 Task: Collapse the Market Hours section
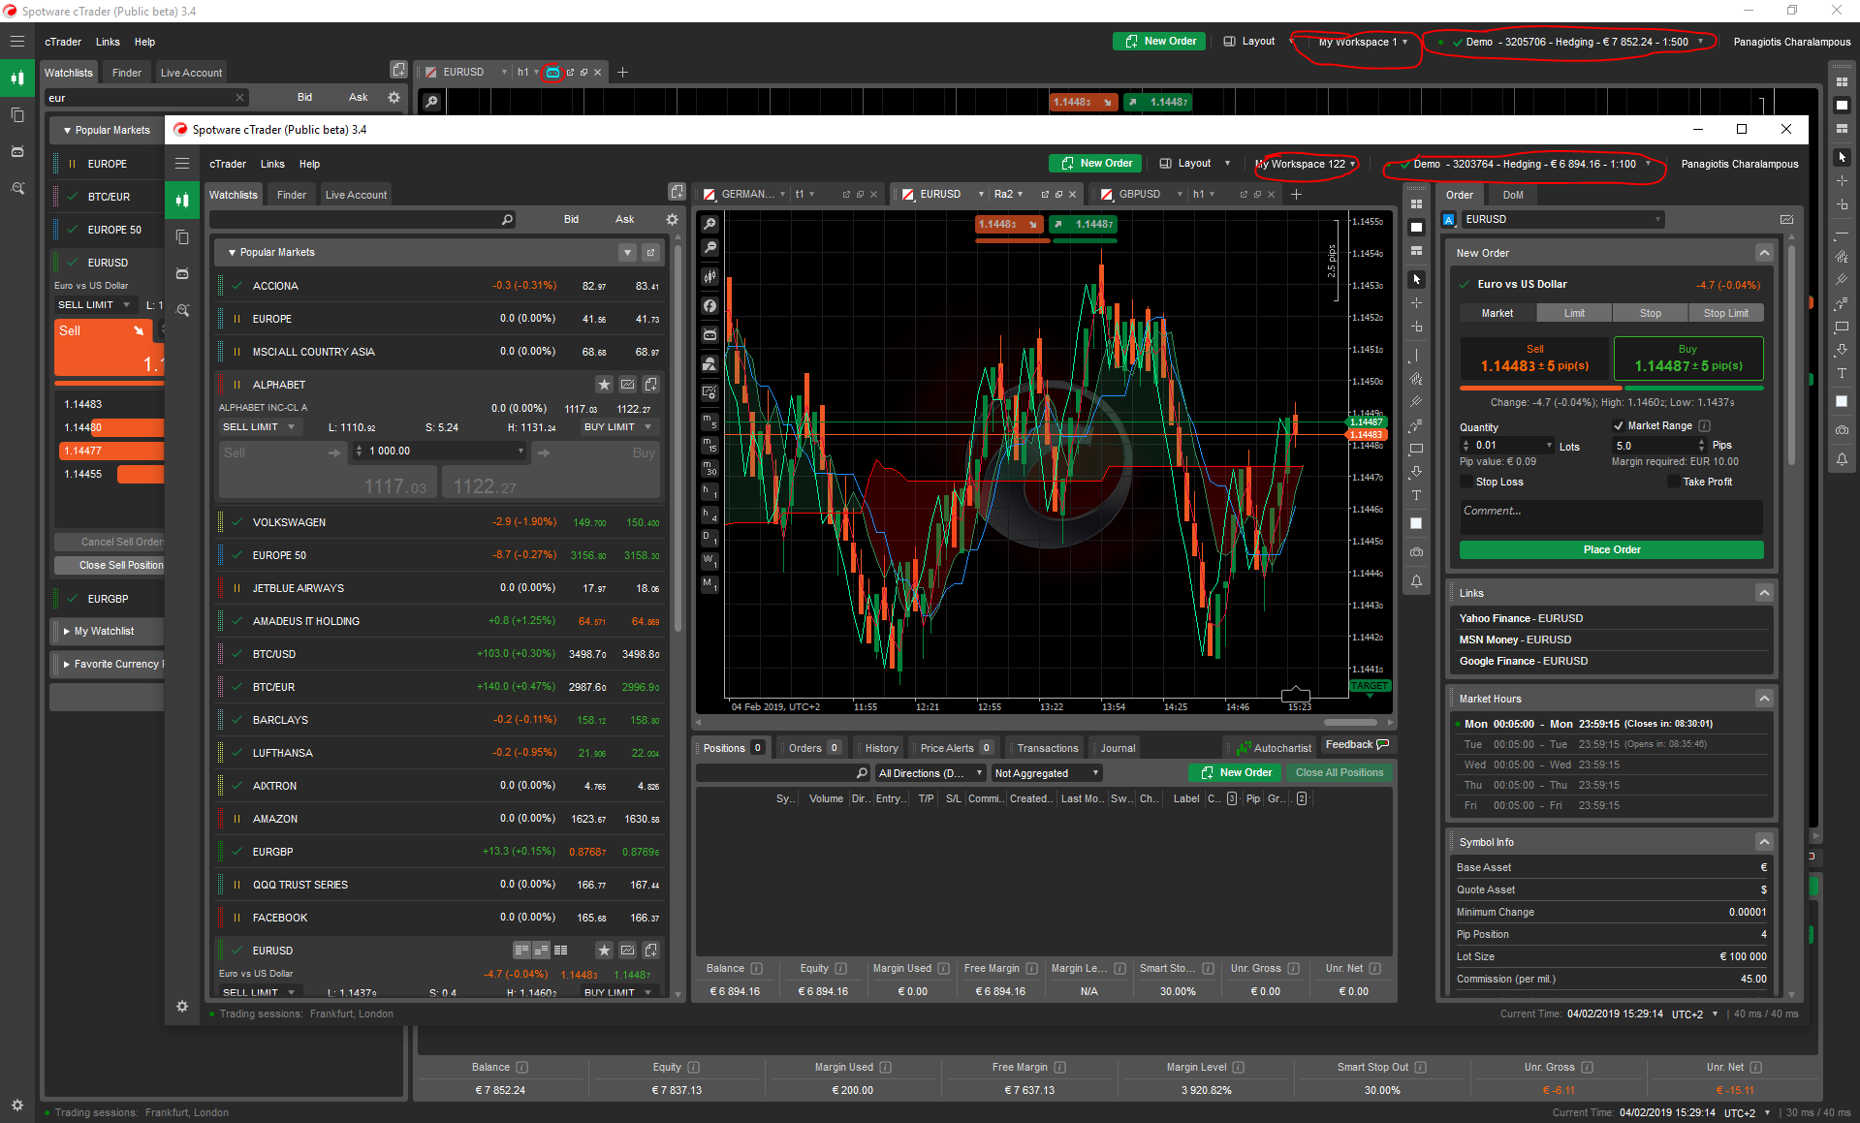(1764, 699)
